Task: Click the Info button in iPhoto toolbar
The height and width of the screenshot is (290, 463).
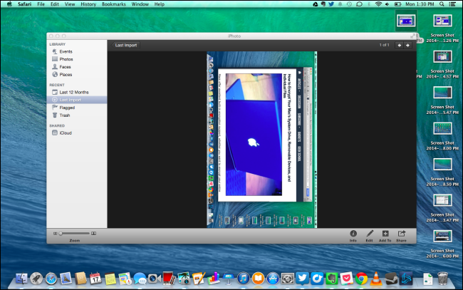Action: [x=353, y=236]
